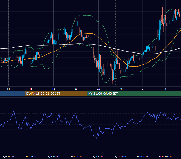Click the 5/10 04:00 indicator axis label
181x159 pixels.
click(165, 156)
